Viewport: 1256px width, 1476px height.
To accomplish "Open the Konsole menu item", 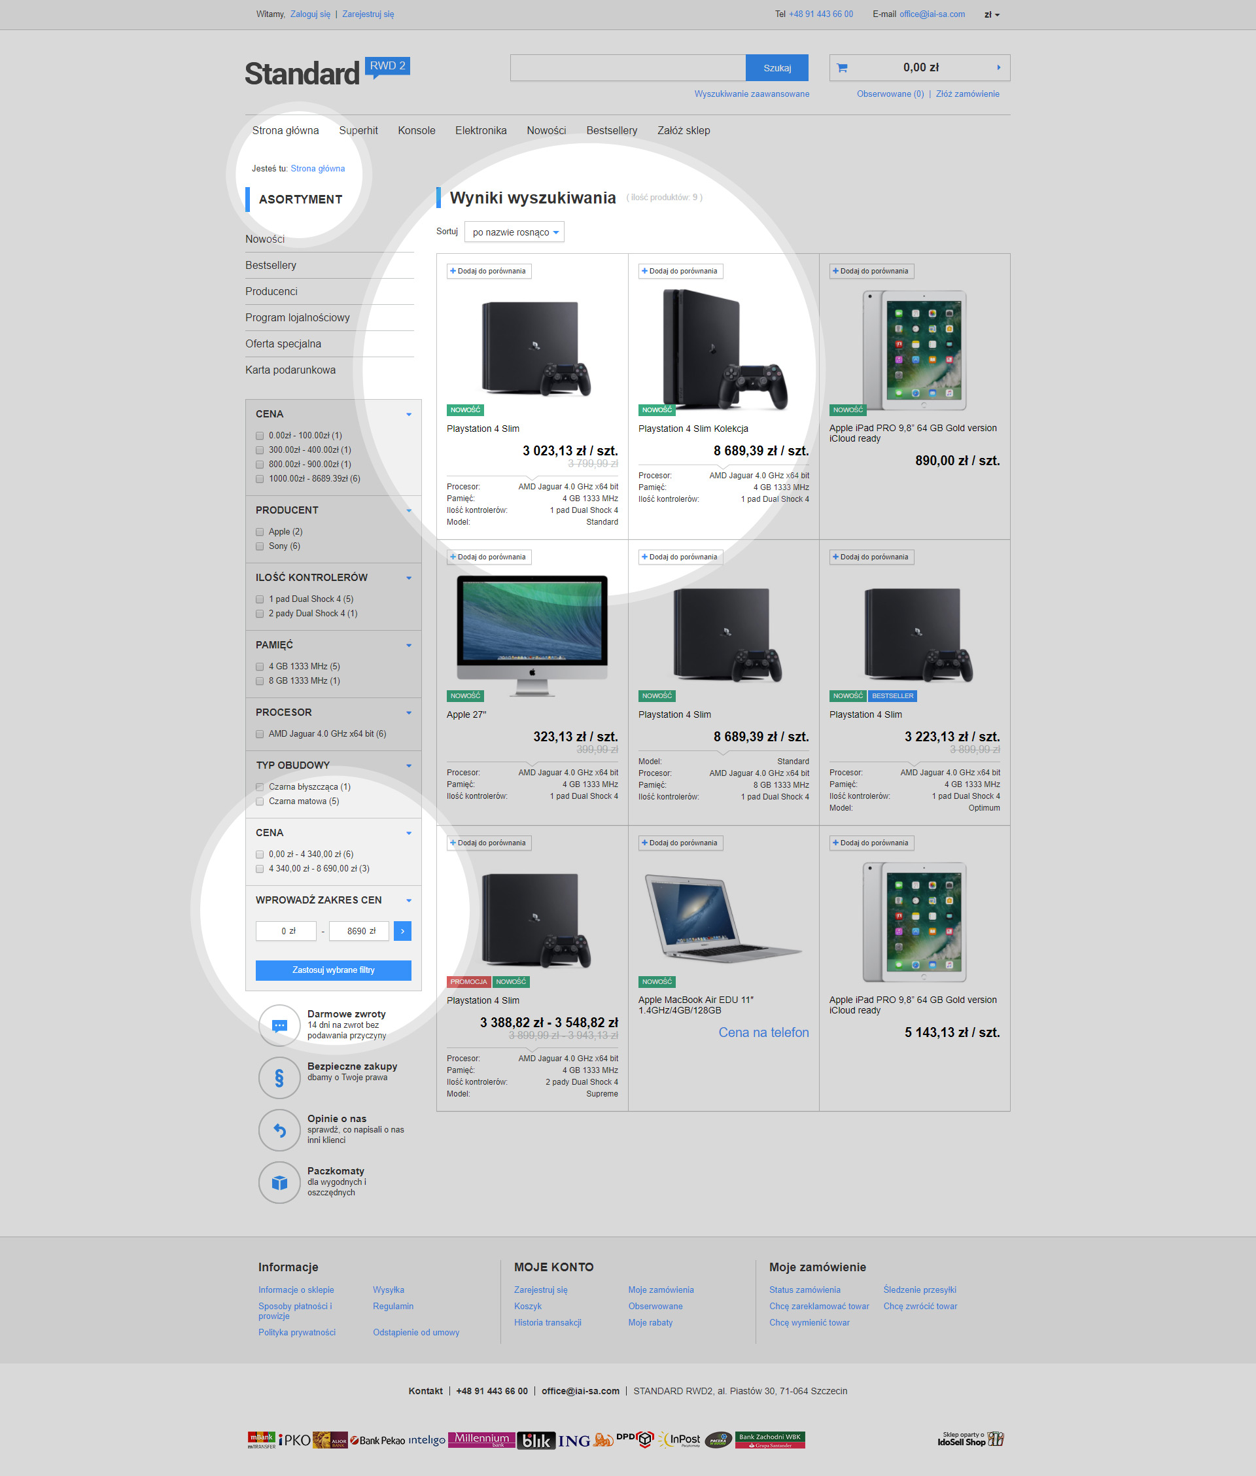I will pyautogui.click(x=417, y=130).
